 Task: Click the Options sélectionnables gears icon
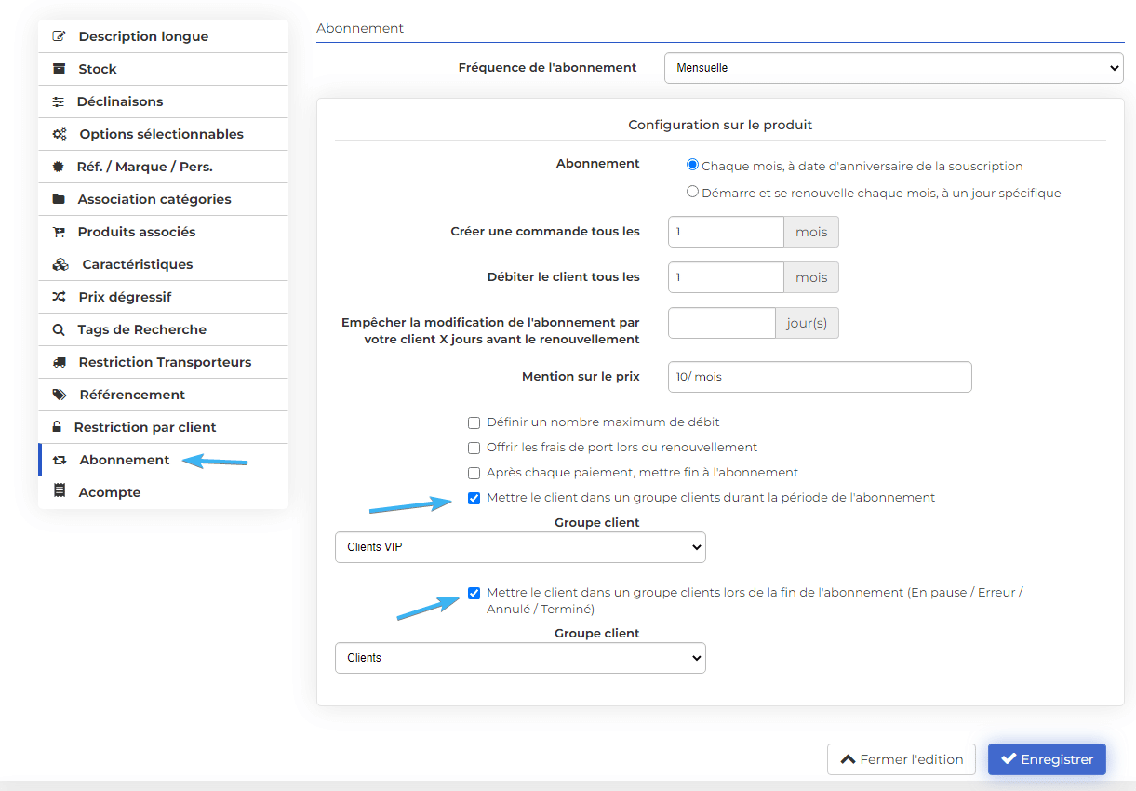pyautogui.click(x=60, y=134)
